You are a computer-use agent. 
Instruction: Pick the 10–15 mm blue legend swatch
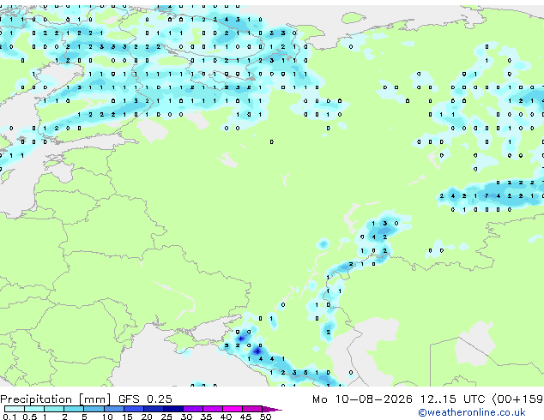pyautogui.click(x=113, y=409)
